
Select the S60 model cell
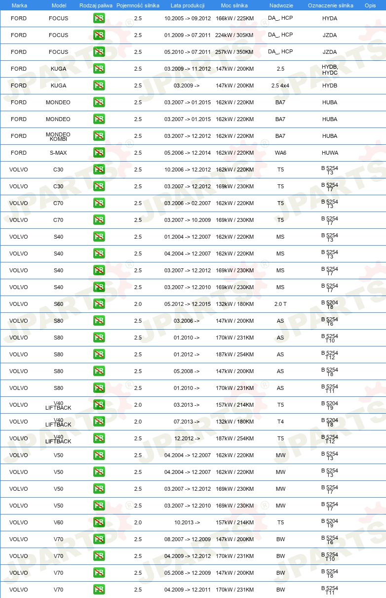click(58, 304)
